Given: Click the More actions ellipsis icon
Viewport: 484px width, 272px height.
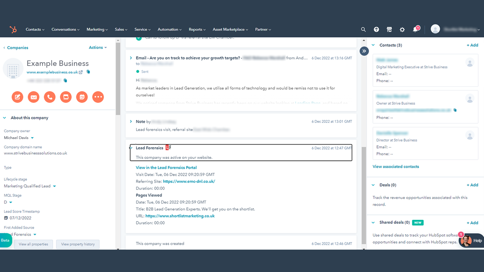Looking at the screenshot, I should pyautogui.click(x=98, y=97).
